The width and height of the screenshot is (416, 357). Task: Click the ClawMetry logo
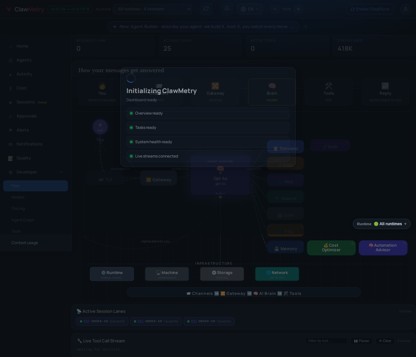coord(25,9)
